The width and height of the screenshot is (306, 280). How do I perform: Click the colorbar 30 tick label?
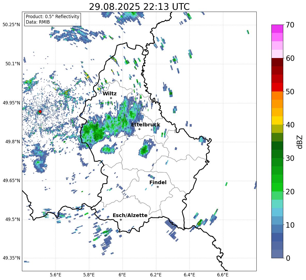[x=290, y=158]
